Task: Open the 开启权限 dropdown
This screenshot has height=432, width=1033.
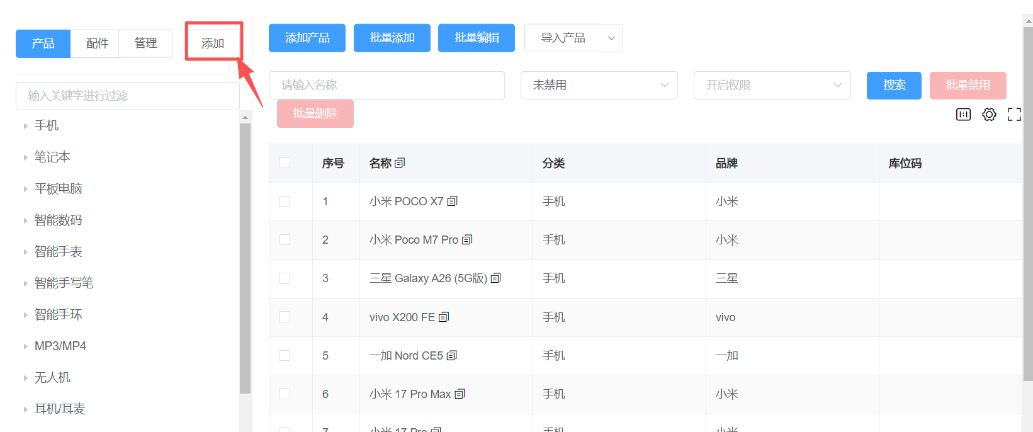Action: (772, 85)
